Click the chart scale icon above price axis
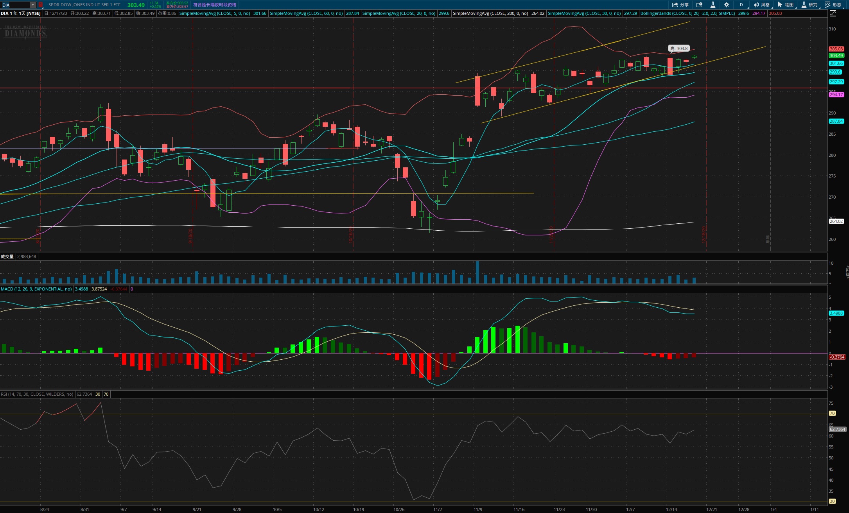Screen dimensions: 849x513 833,13
